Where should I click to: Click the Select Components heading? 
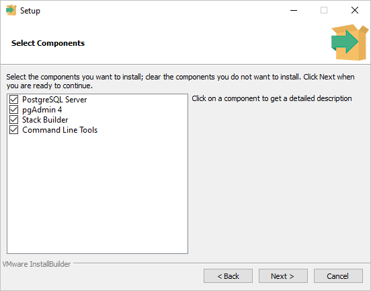tap(48, 43)
